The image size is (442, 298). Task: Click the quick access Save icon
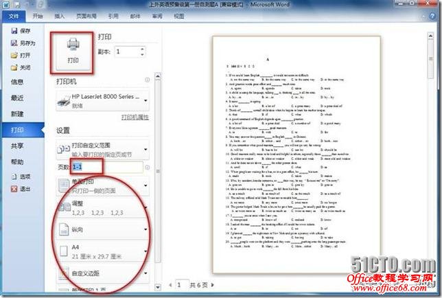pos(17,5)
